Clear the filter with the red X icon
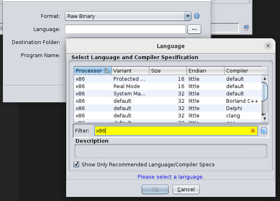This screenshot has width=280, height=201. pos(253,130)
